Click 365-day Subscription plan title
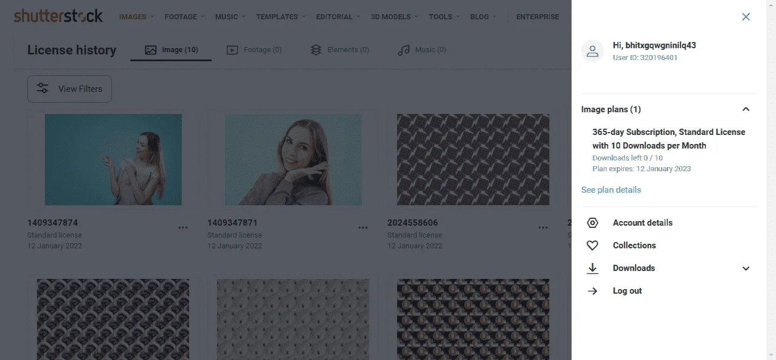Viewport: 776px width, 360px height. 669,139
